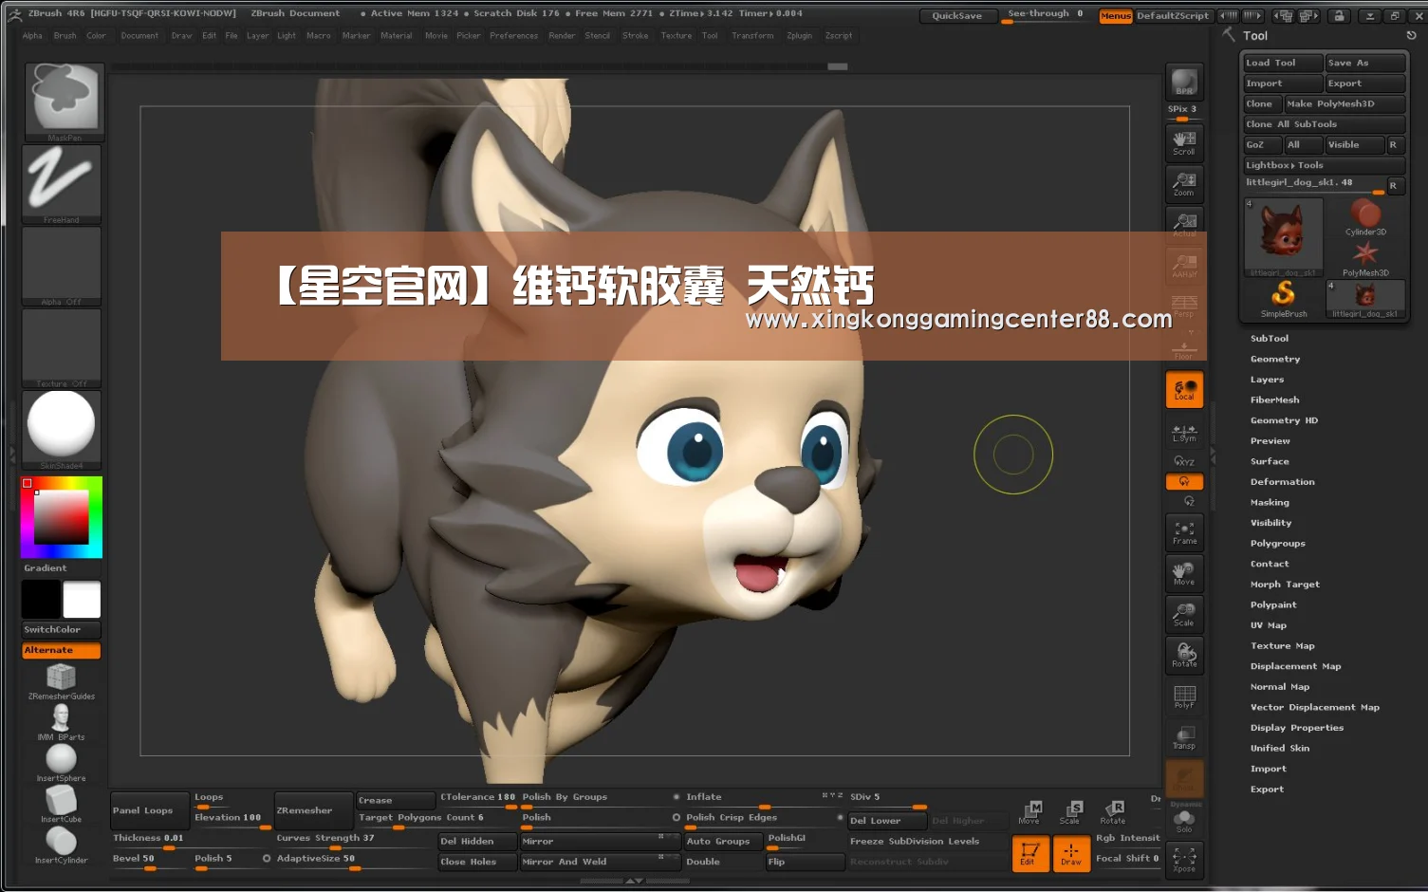Open the Texture Off slot

tap(62, 348)
